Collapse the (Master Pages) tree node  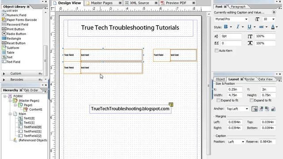click(x=10, y=101)
